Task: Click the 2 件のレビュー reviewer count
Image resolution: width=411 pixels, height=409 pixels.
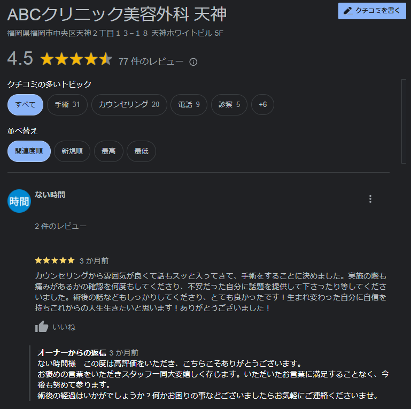Action: tap(60, 226)
